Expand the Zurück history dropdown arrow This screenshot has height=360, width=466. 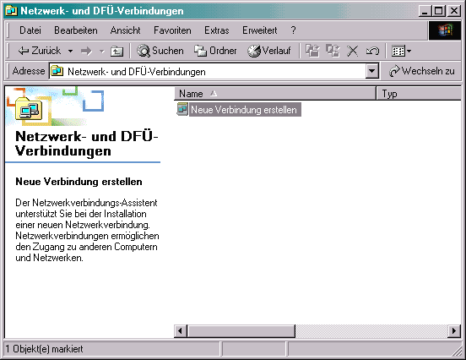coord(70,52)
